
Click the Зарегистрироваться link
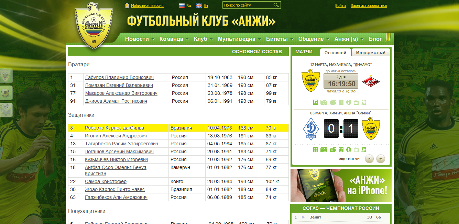click(369, 5)
